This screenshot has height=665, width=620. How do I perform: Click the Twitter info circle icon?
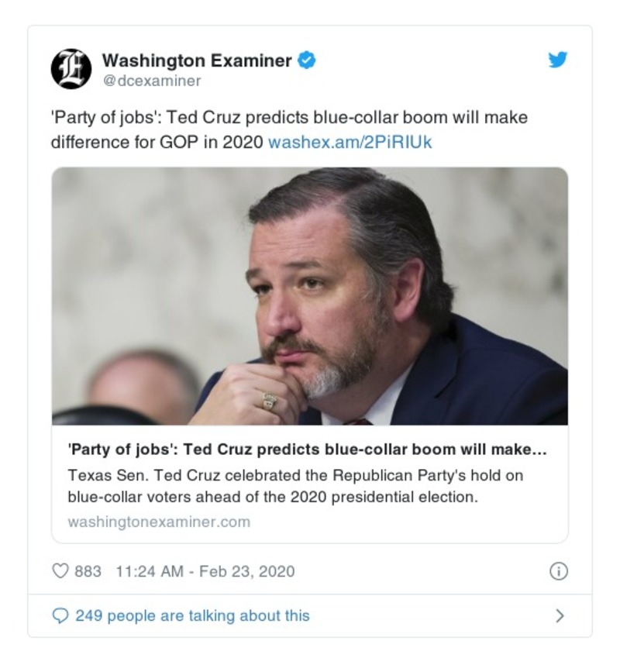pos(558,571)
